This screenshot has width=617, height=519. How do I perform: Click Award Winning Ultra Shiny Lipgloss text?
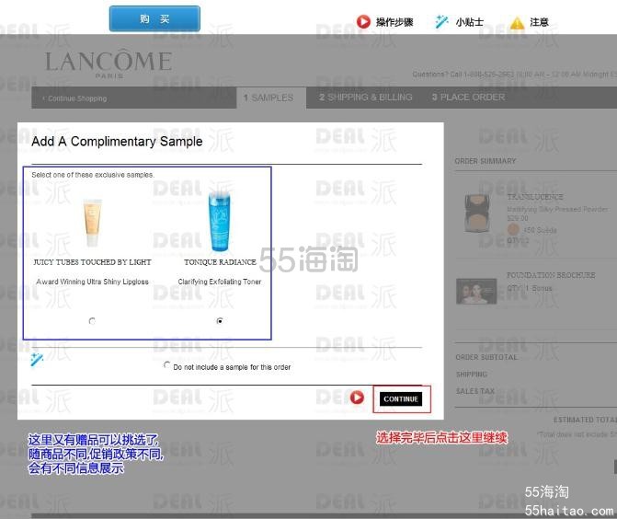93,282
